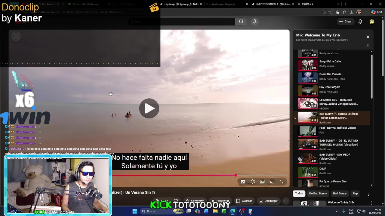Viewport: 385px width, 216px height.
Task: Select the Rap filter chip
Action: coord(356,193)
